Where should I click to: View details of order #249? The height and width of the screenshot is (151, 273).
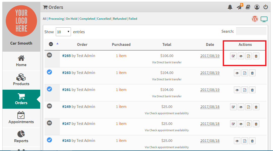[241, 107]
